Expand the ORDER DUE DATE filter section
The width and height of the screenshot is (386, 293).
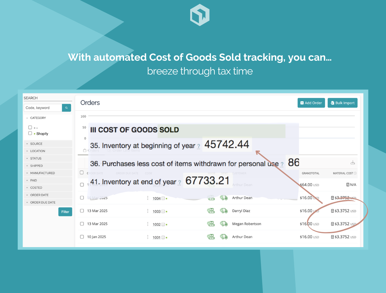[x=48, y=202]
